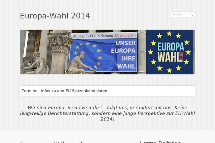Click the magnifier search icon
Viewport: 215px width, 143px height.
(x=191, y=14)
